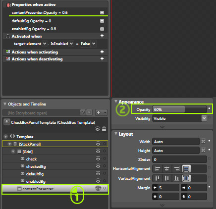This screenshot has height=209, width=216.
Task: Click the Height Auto field
Action: point(176,151)
